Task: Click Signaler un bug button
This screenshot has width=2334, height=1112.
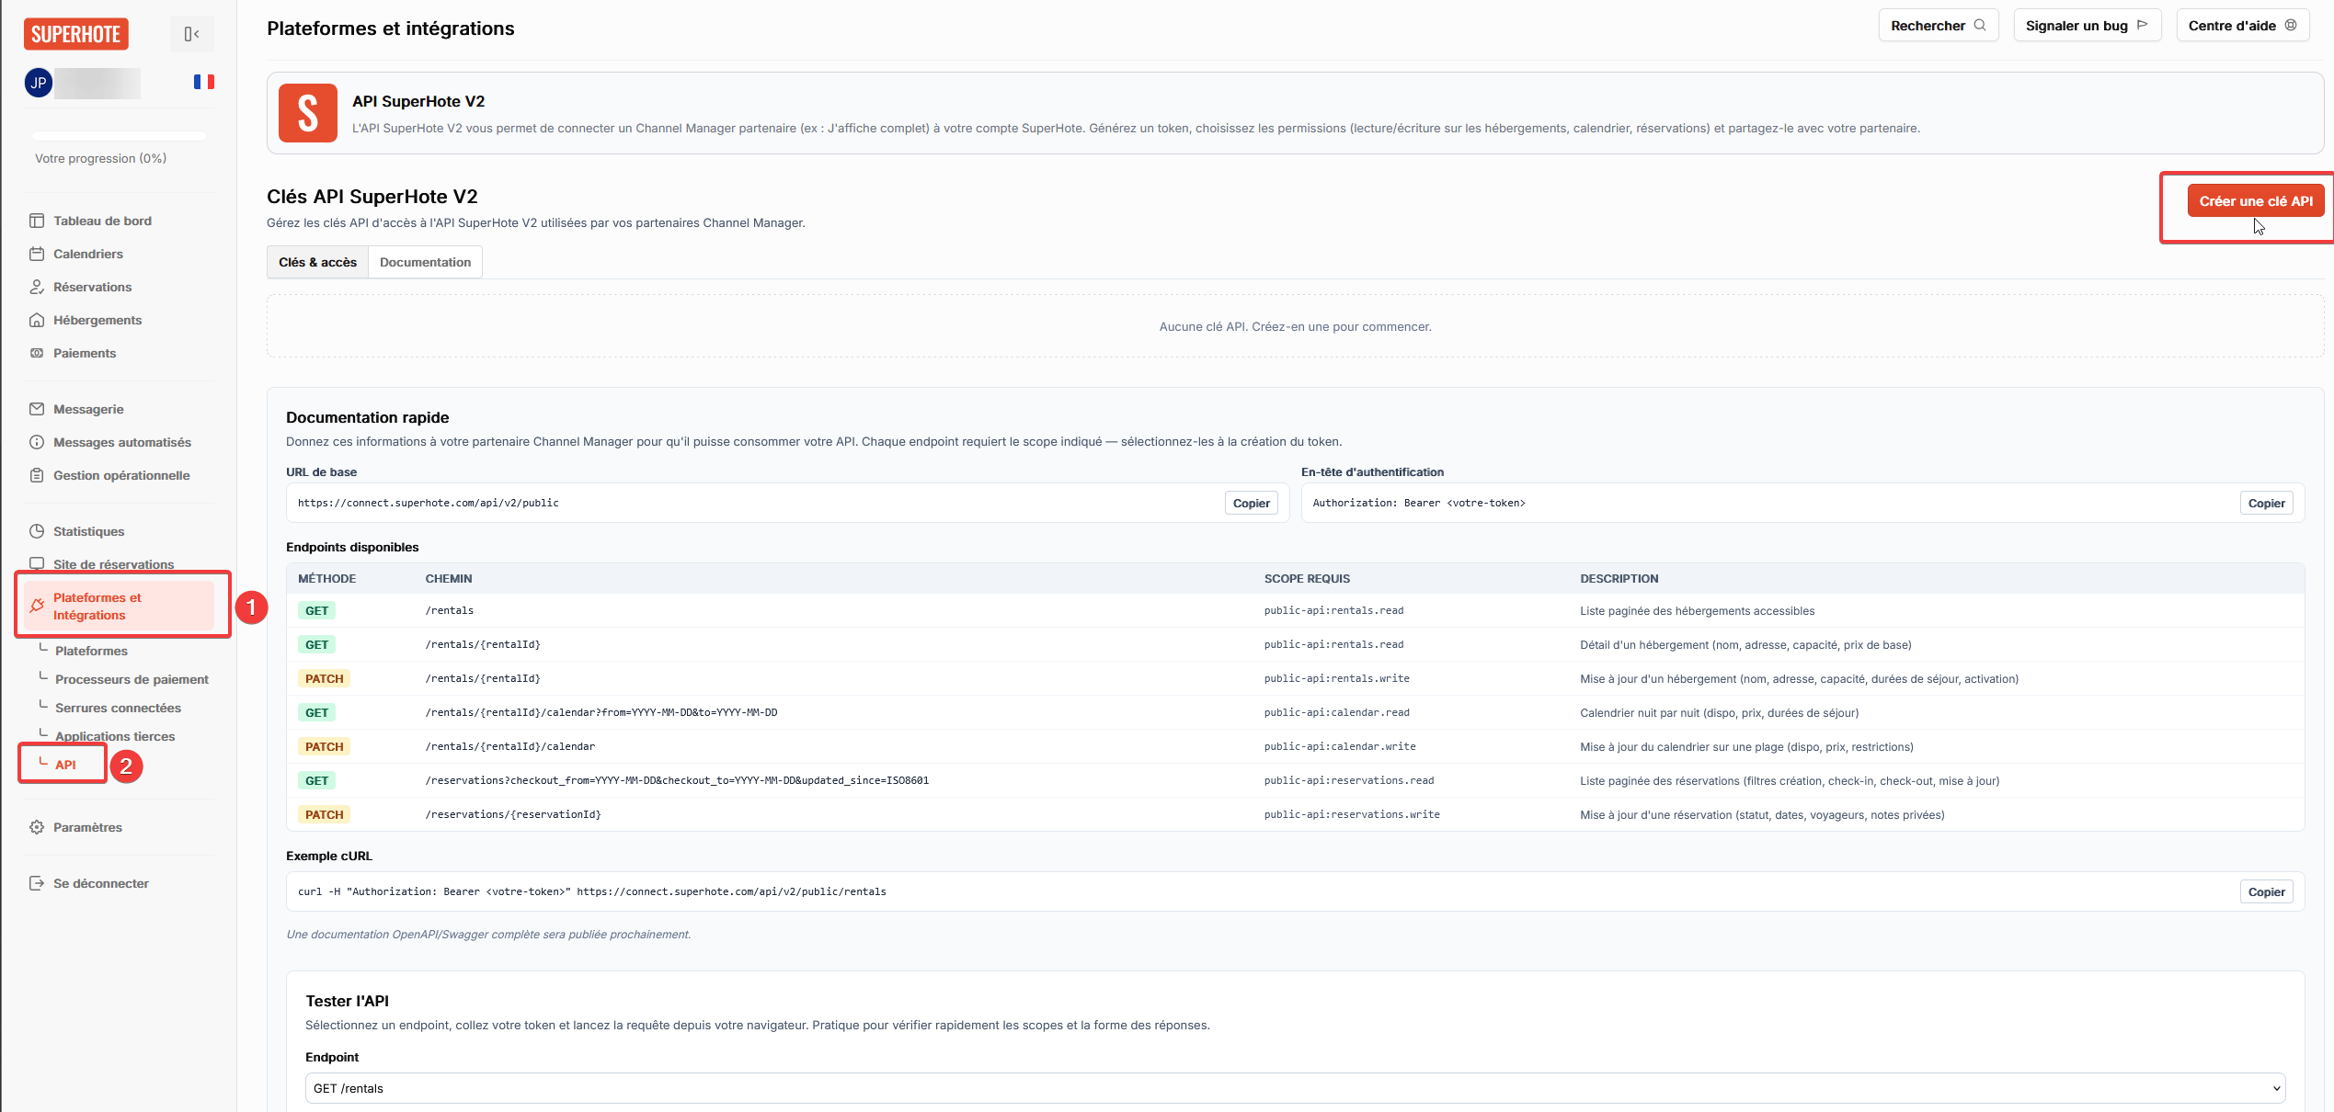Action: click(2087, 26)
